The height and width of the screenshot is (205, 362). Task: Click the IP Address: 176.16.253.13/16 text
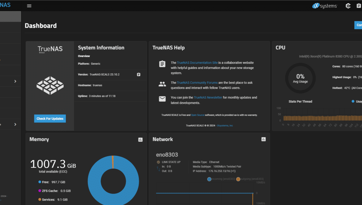214,171
